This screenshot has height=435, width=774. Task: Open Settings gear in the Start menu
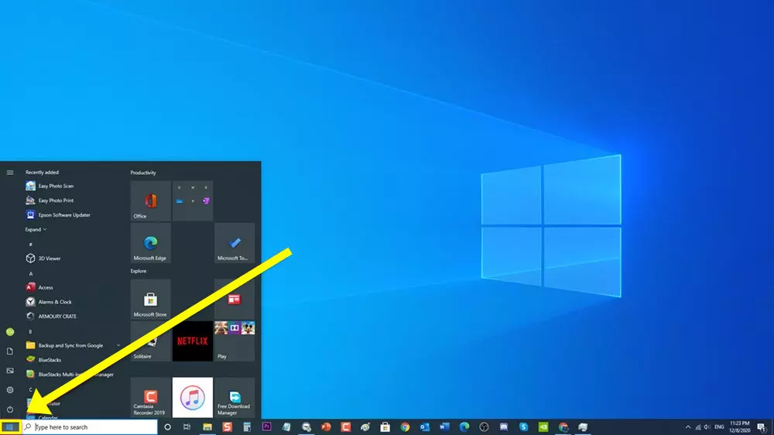point(10,390)
